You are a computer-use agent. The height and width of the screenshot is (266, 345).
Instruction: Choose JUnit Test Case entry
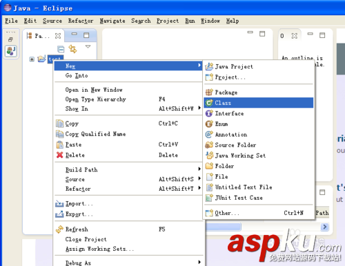259,198
